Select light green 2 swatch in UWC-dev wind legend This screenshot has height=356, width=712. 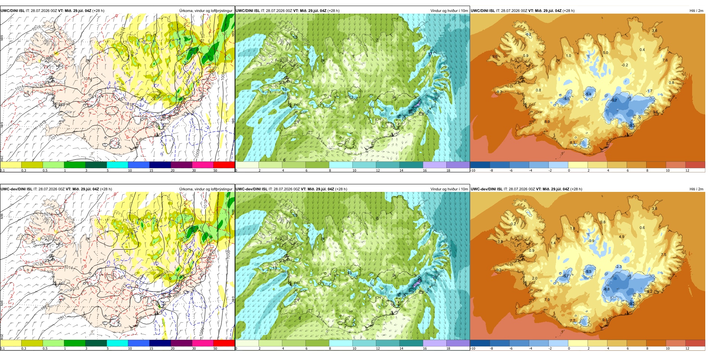click(270, 343)
